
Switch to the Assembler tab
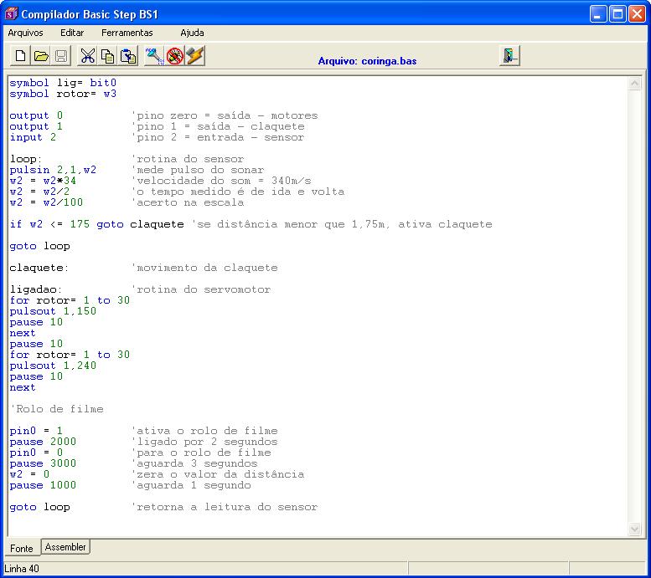pos(65,547)
